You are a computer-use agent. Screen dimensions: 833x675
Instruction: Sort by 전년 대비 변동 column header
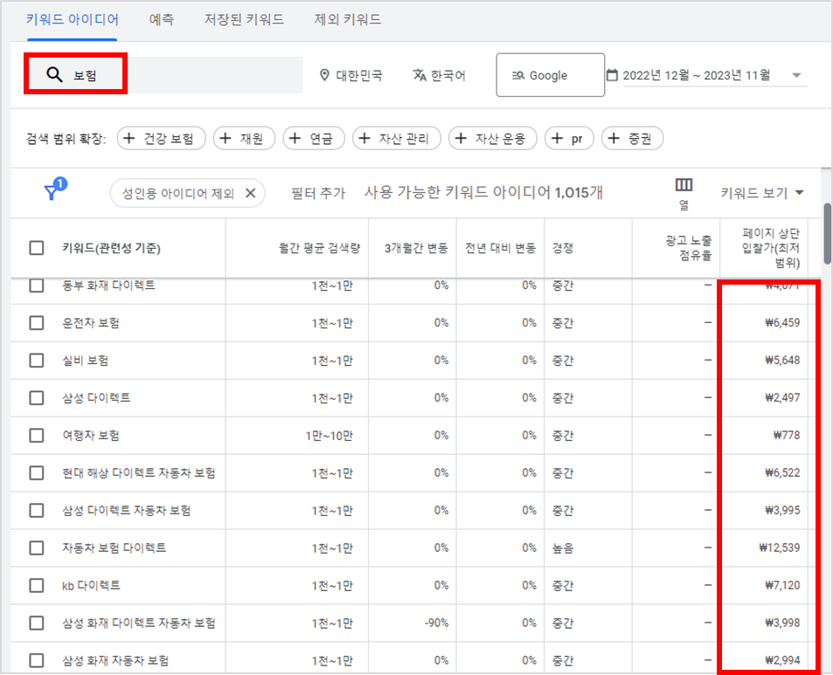pos(501,248)
